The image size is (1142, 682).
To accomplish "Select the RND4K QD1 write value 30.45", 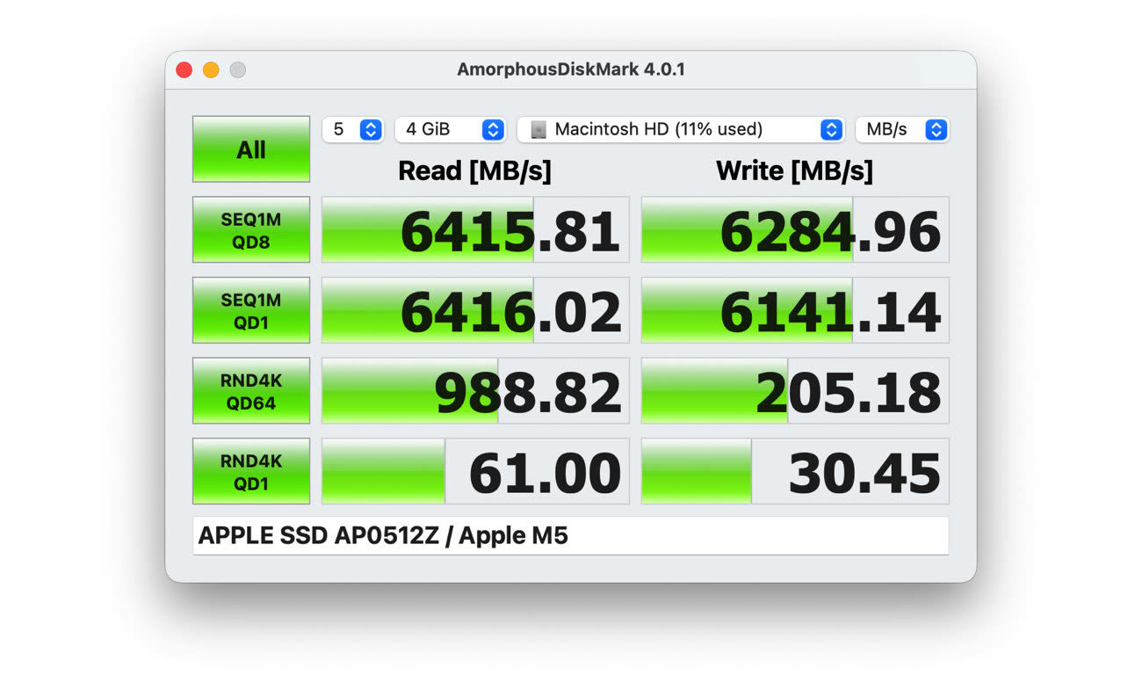I will 795,472.
